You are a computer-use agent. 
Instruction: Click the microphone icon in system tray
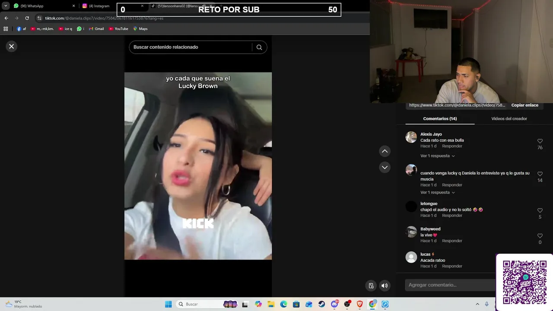coord(487,304)
